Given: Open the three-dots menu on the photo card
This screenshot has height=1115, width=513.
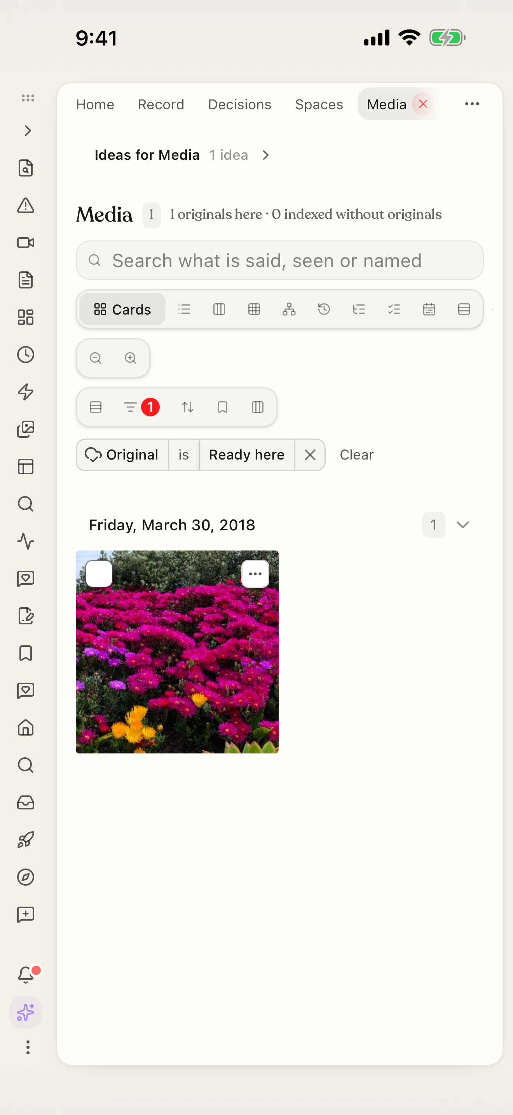Looking at the screenshot, I should pyautogui.click(x=255, y=574).
